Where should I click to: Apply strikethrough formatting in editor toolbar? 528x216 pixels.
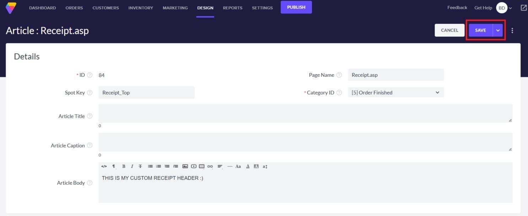click(x=140, y=166)
